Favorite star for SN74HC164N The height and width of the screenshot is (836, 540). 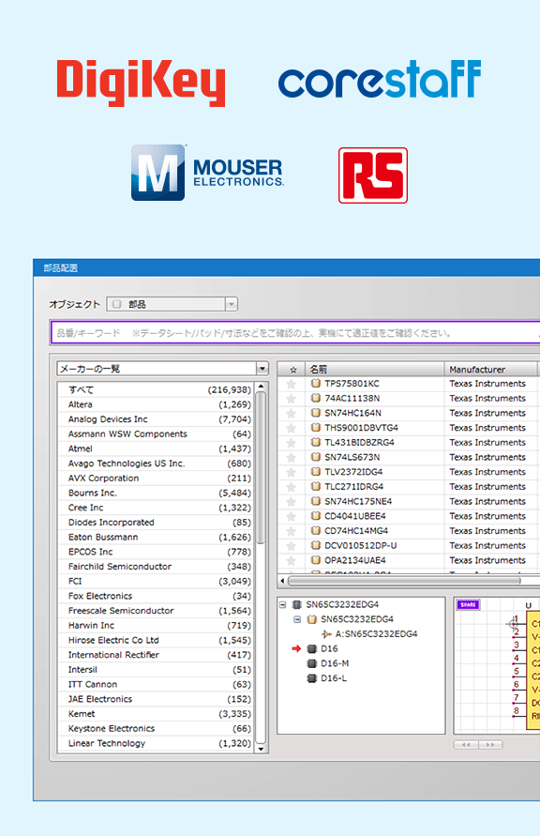292,413
